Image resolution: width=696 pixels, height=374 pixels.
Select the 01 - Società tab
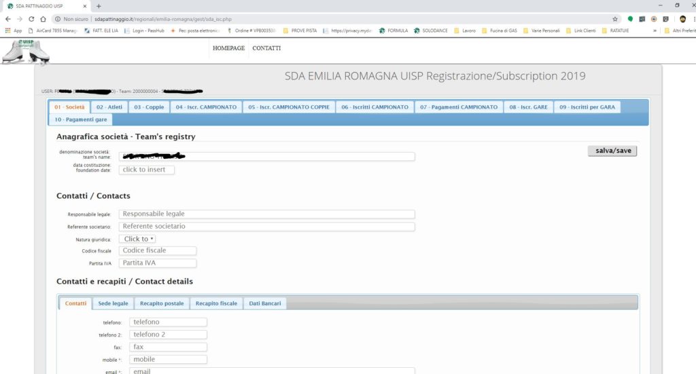[69, 107]
